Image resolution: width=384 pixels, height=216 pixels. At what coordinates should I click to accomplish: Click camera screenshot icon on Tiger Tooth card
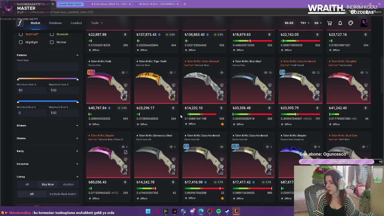(x=173, y=92)
